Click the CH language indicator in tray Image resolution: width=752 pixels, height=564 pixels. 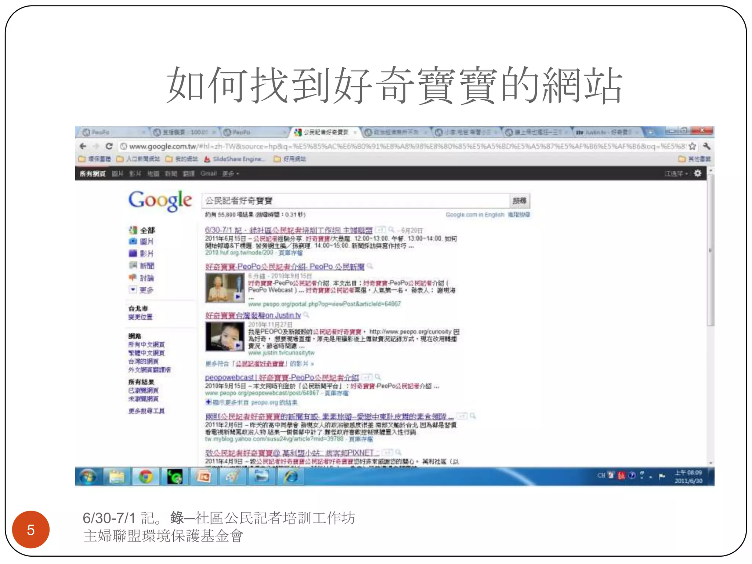pos(601,476)
